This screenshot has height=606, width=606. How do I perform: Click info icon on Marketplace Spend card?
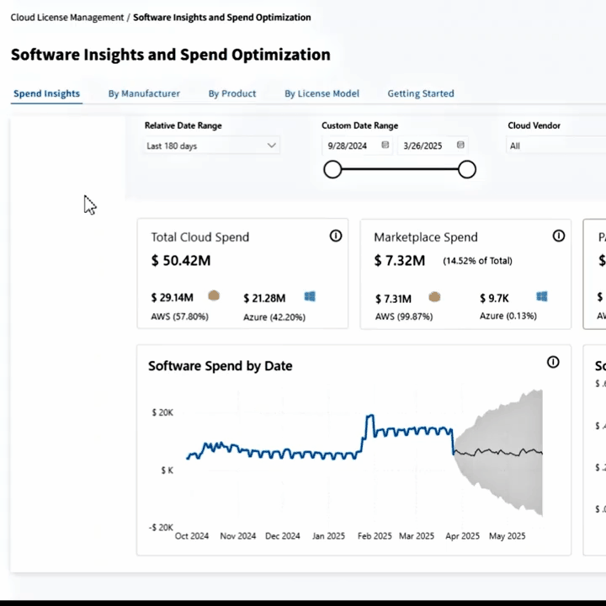[x=559, y=237]
